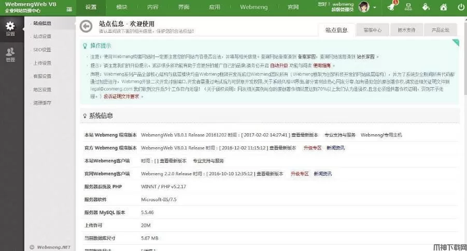Switch to the 站点信息 tab
This screenshot has height=251, width=467.
(x=336, y=30)
